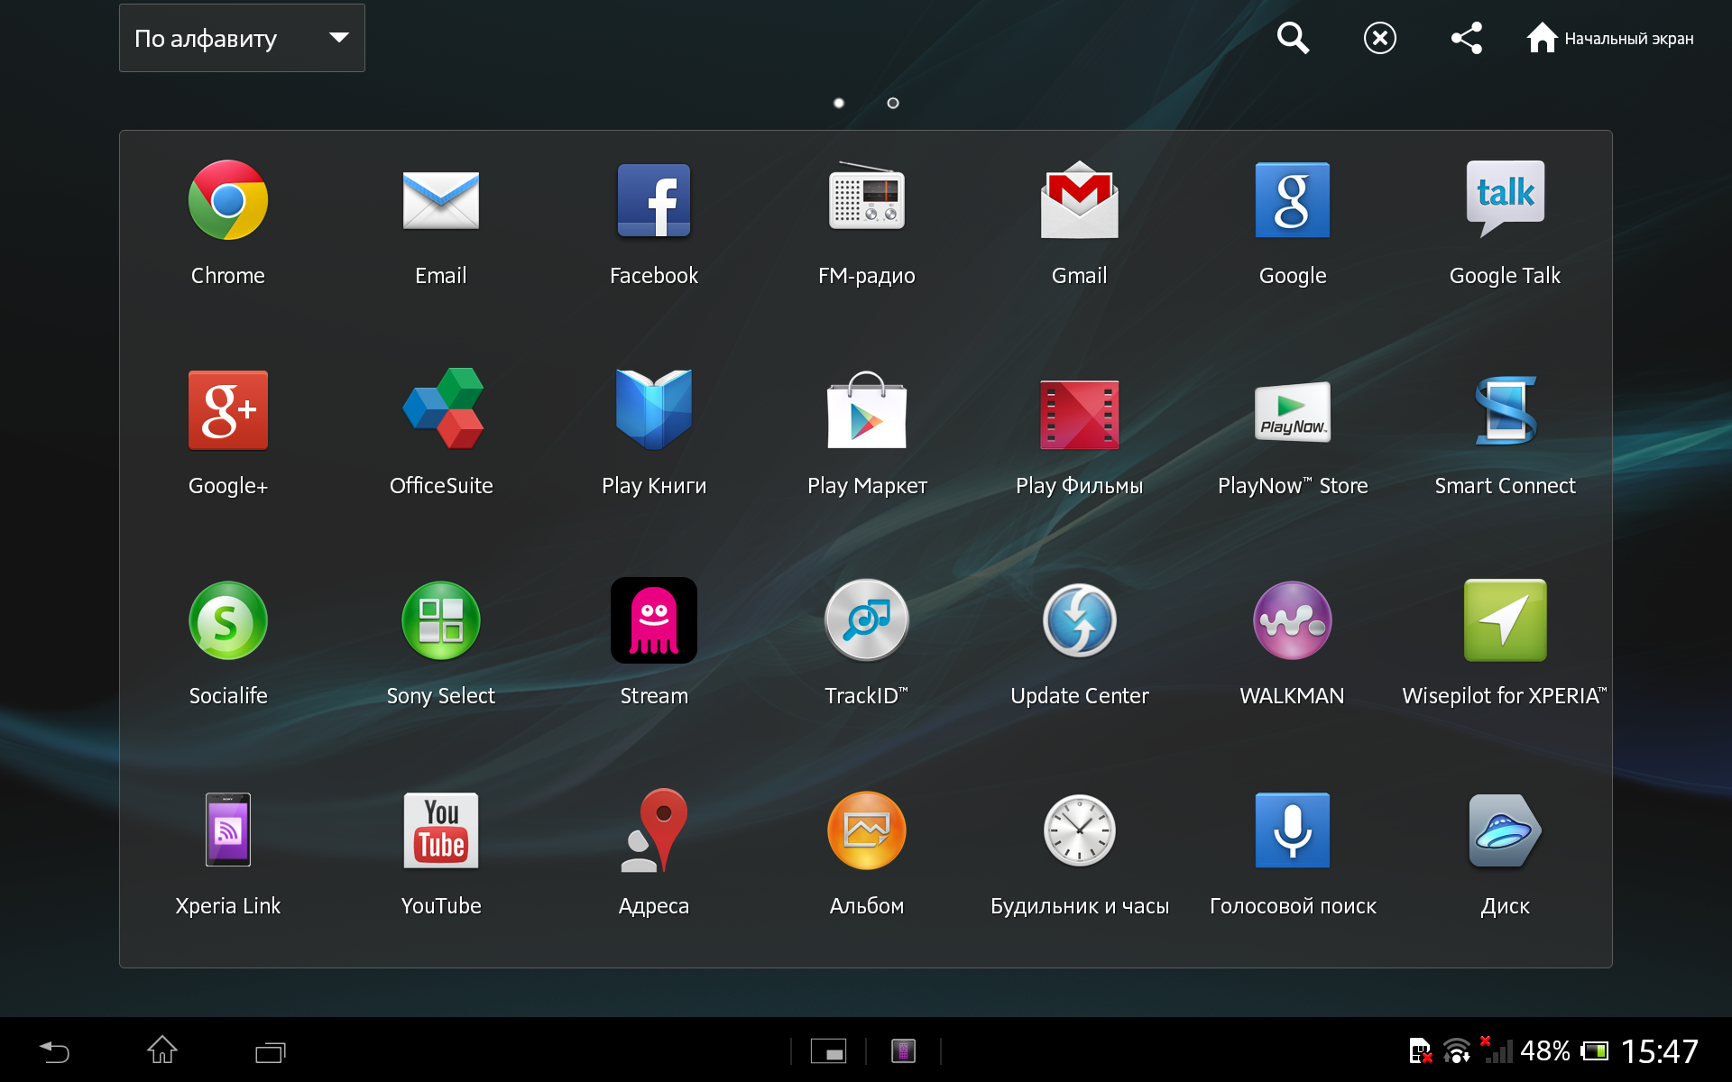The width and height of the screenshot is (1732, 1082).
Task: Launch TrackID music recognition
Action: pyautogui.click(x=867, y=620)
